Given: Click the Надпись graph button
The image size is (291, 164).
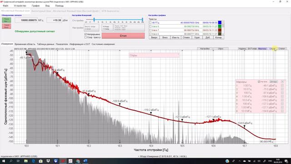Looking at the screenshot, I should (x=242, y=49).
